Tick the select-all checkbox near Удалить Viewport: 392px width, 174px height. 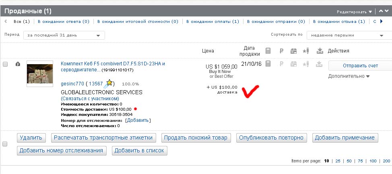(x=5, y=144)
